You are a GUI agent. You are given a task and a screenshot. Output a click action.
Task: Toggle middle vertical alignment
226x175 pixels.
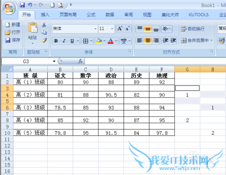[x=148, y=28]
